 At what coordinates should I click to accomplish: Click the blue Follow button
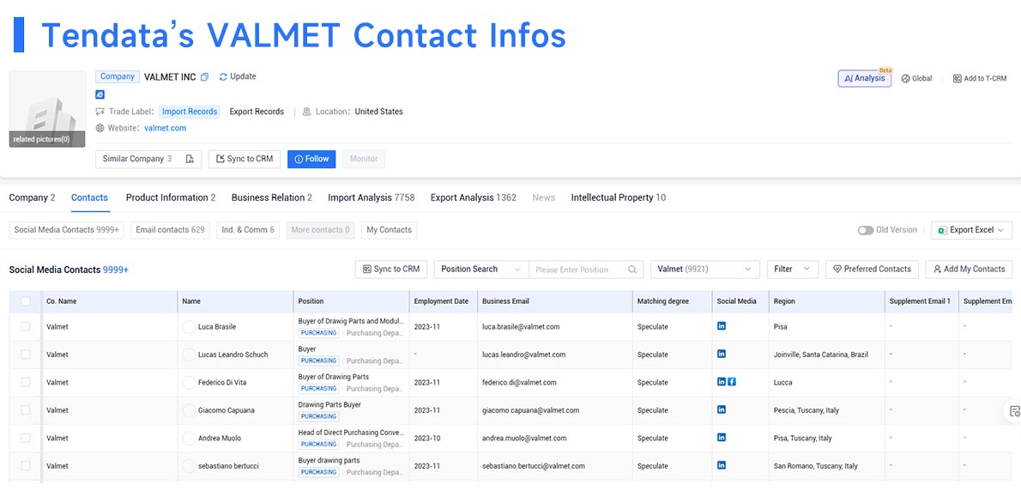311,159
